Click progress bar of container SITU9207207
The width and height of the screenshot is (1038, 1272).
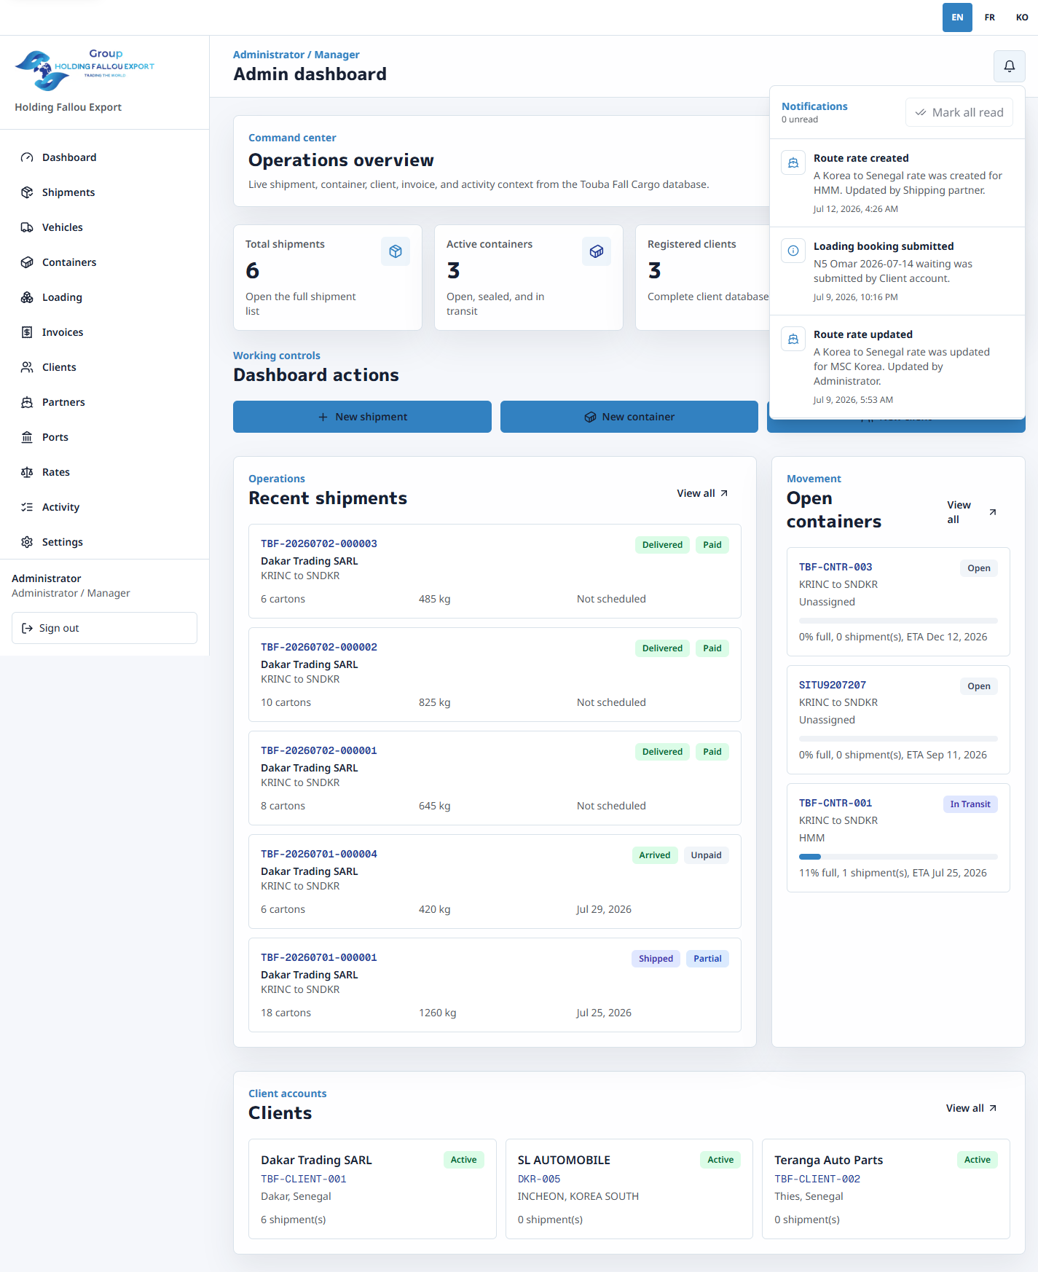coord(898,739)
